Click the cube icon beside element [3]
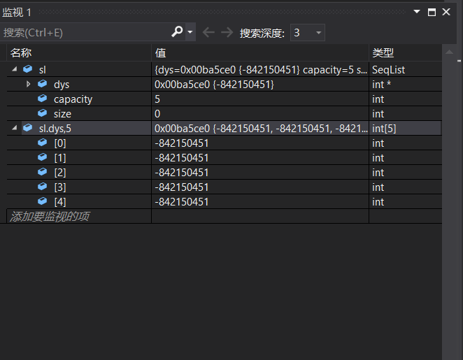463x360 pixels. (43, 187)
